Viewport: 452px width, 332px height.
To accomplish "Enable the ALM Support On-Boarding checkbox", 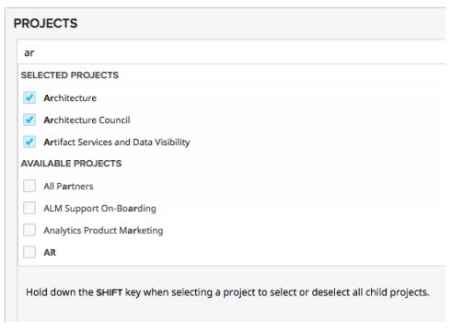I will 29,208.
